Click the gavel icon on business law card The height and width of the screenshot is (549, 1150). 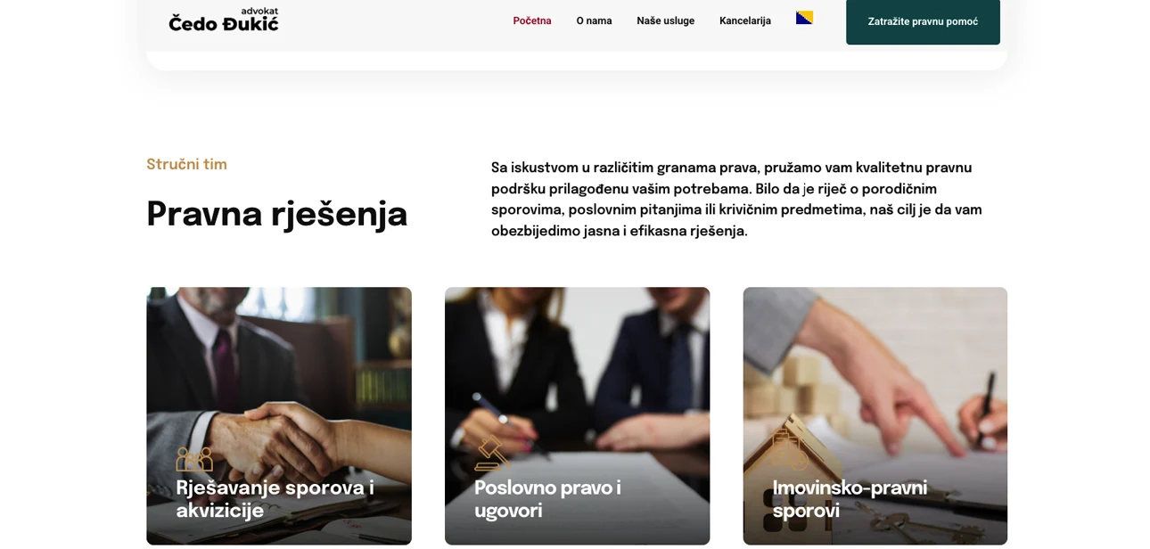(x=492, y=453)
